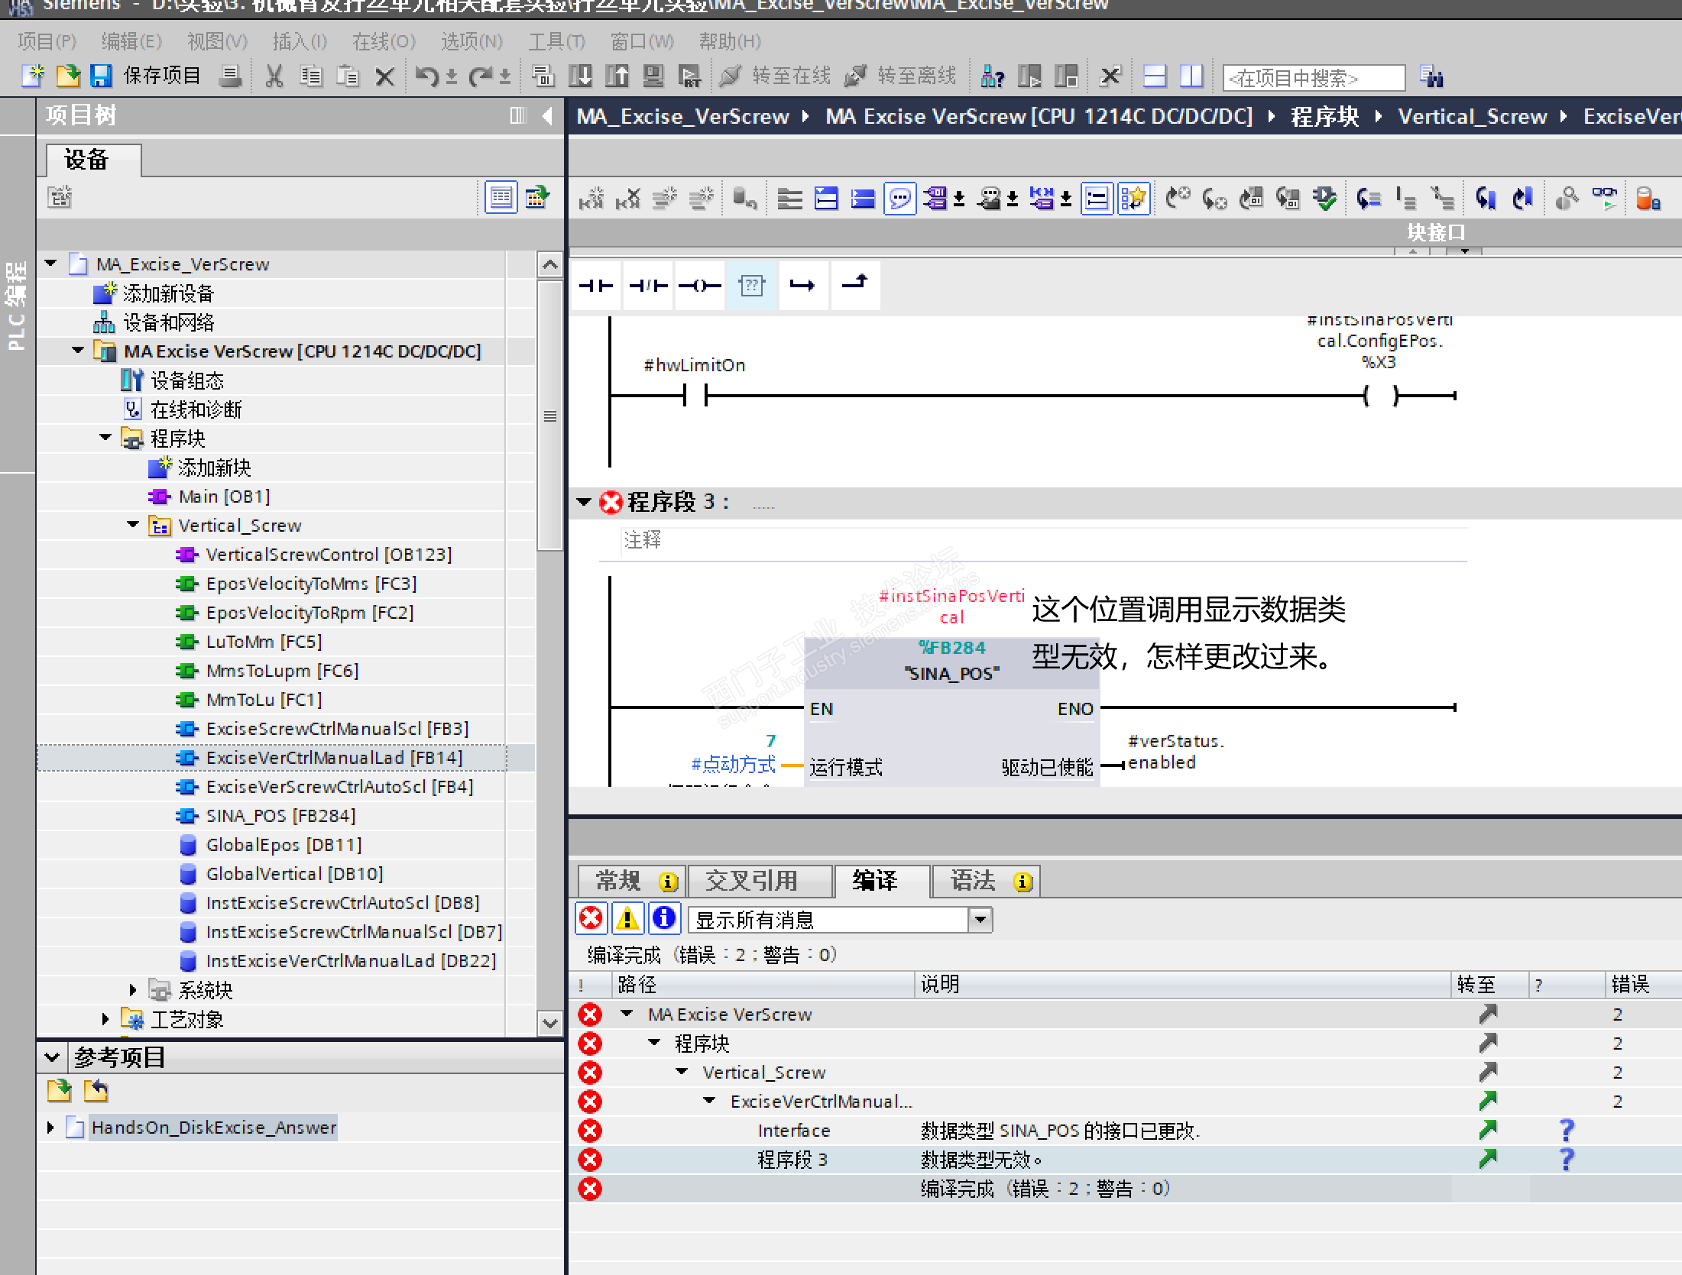
Task: Insert normally open contact instruction
Action: click(596, 286)
